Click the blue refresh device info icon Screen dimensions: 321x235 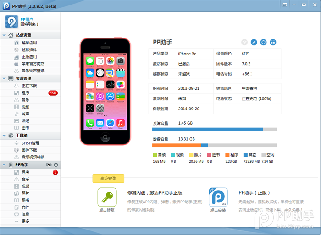click(x=264, y=42)
